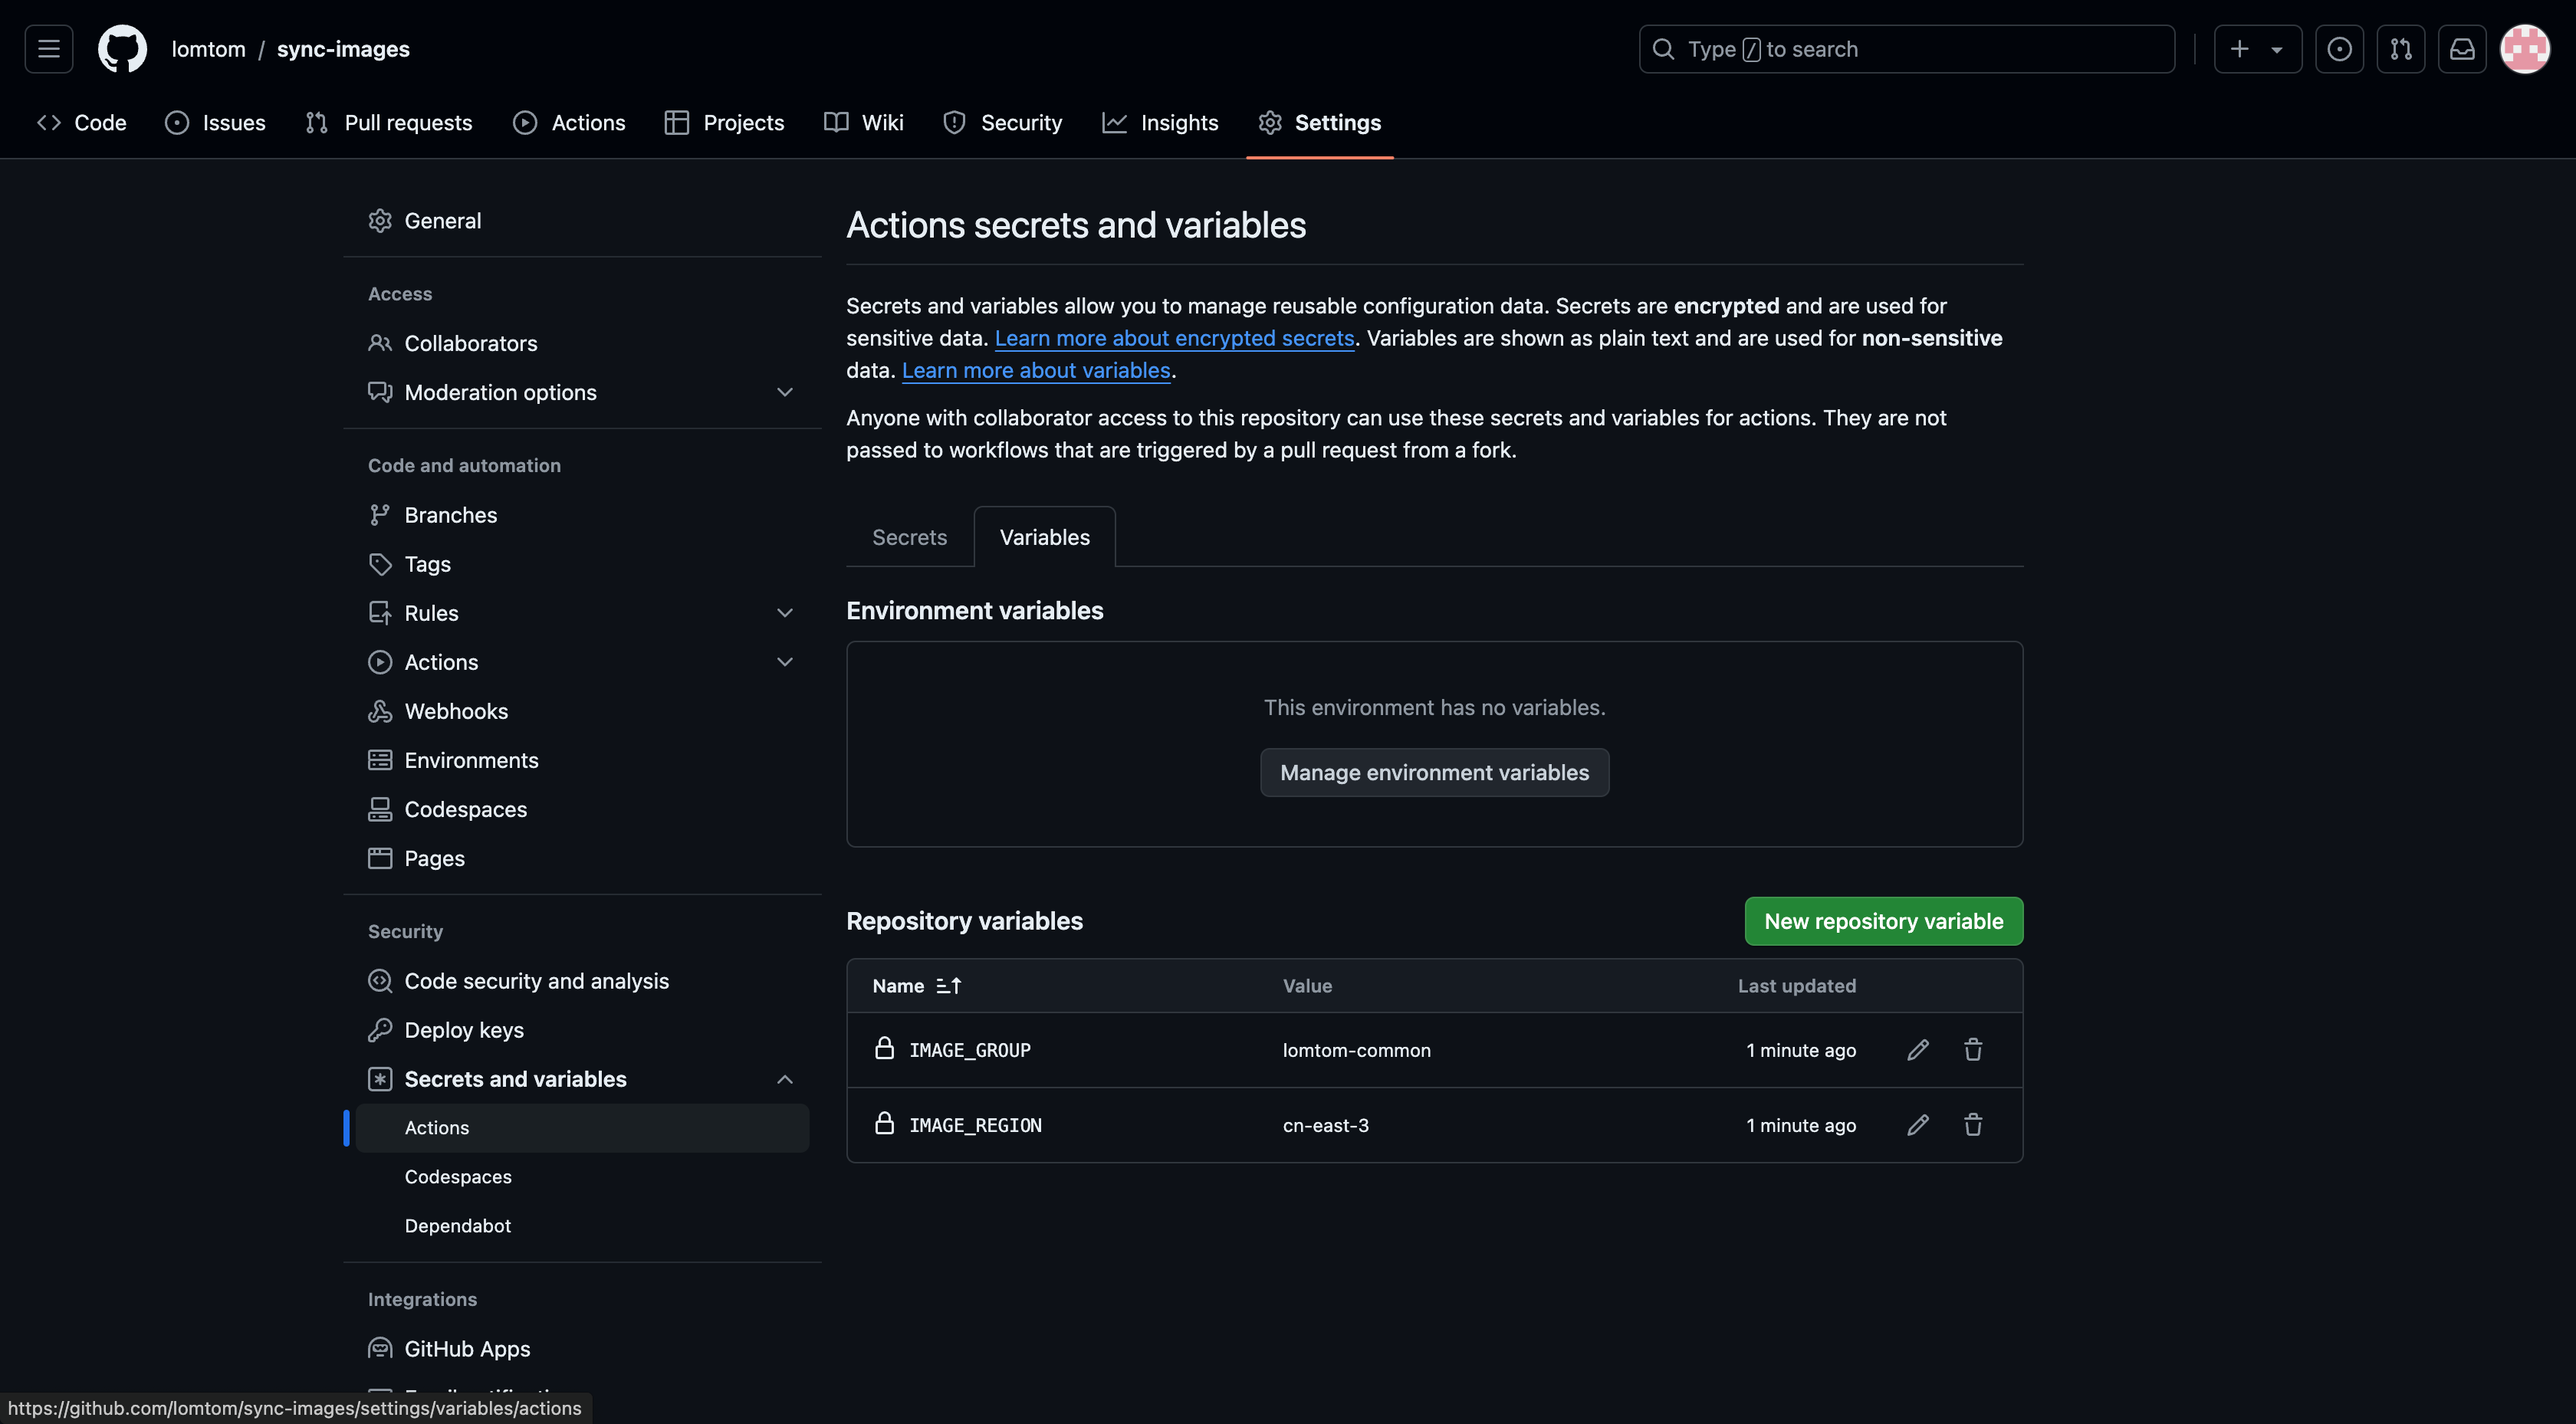Image resolution: width=2576 pixels, height=1424 pixels.
Task: Open Environments settings
Action: pos(582,760)
